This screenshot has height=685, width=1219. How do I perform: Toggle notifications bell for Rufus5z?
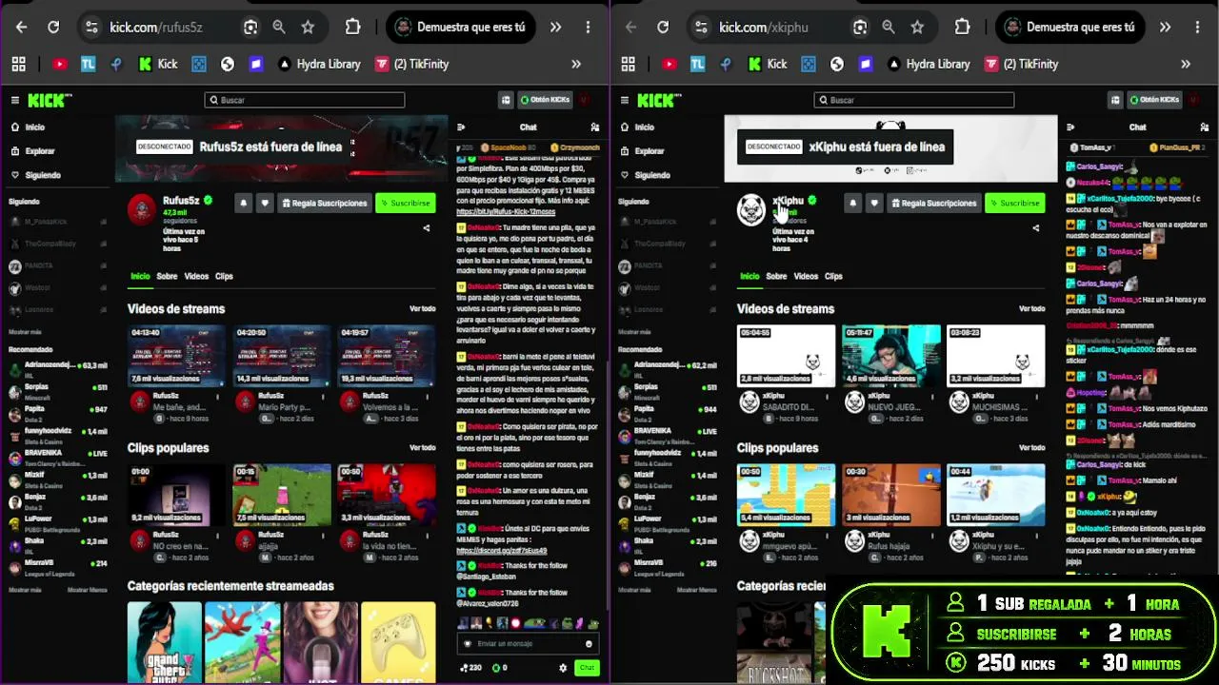point(243,203)
